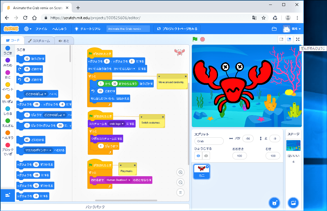327x211 pixels.
Task: Open the account user menu
Action: point(292,29)
